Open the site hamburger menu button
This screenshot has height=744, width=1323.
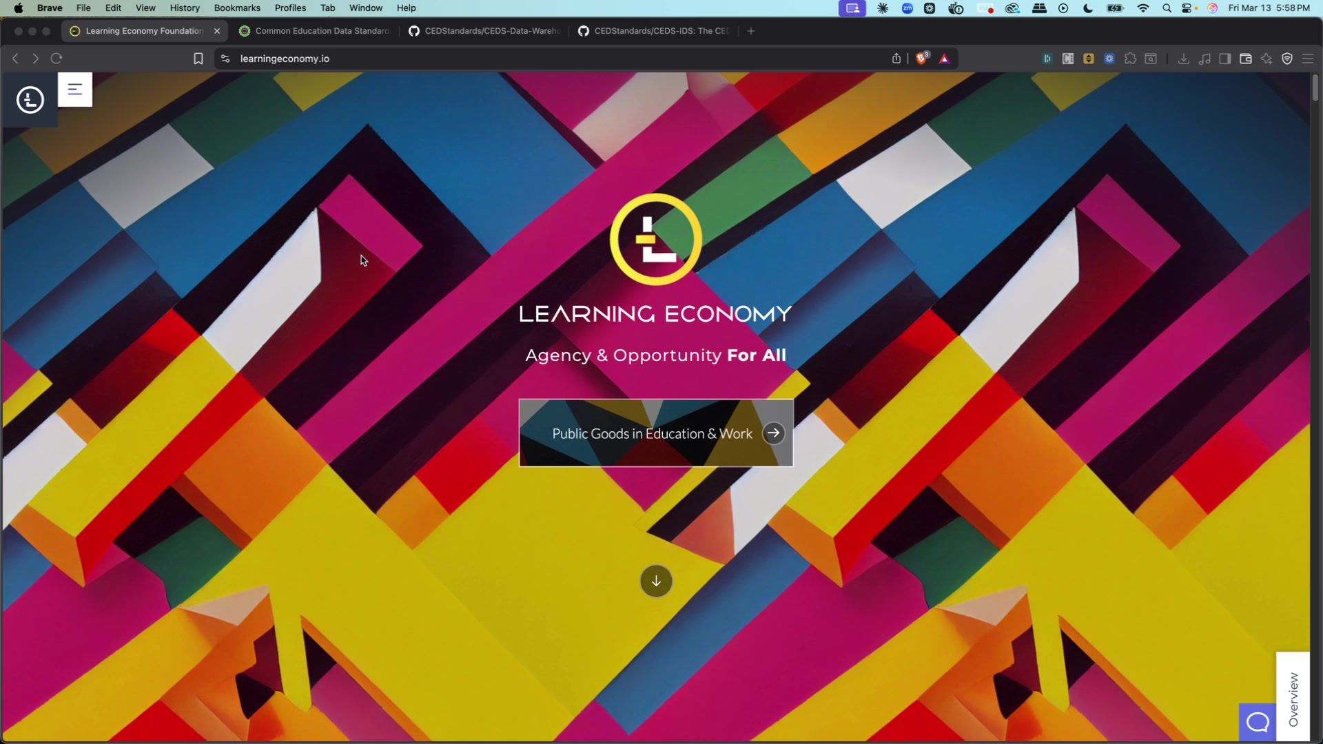pyautogui.click(x=74, y=90)
